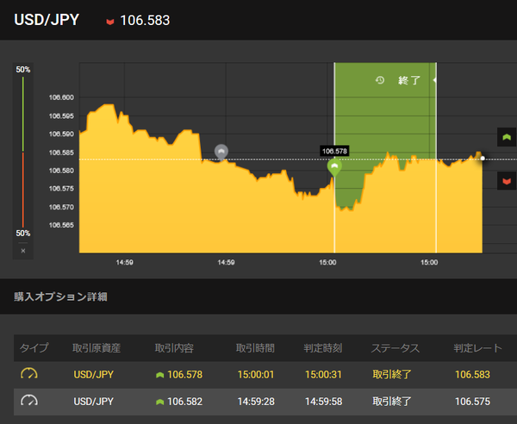Click the green up arrow beside 106.578
Viewport: 517px width, 424px height.
pyautogui.click(x=160, y=375)
